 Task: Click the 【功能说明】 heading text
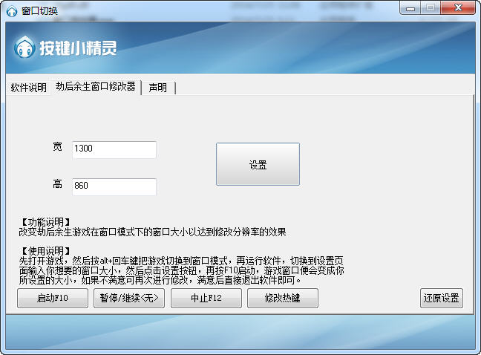click(46, 222)
